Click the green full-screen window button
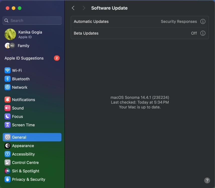 (20, 8)
